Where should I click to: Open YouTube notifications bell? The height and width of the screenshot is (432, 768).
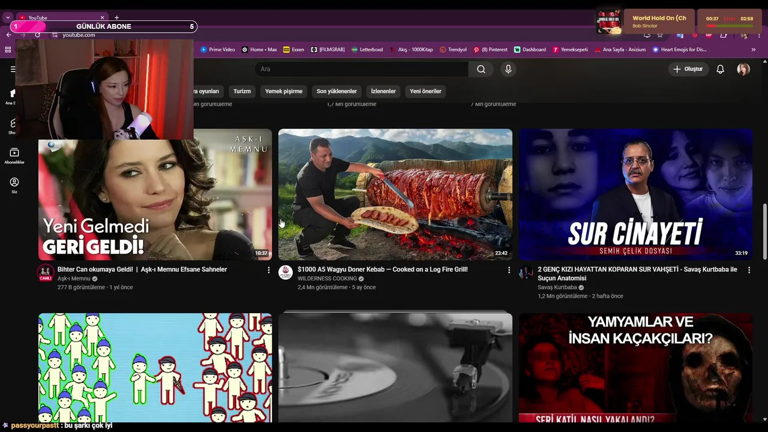(x=721, y=69)
